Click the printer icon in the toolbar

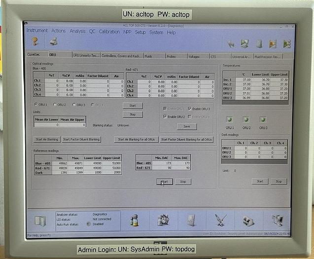pos(54,41)
